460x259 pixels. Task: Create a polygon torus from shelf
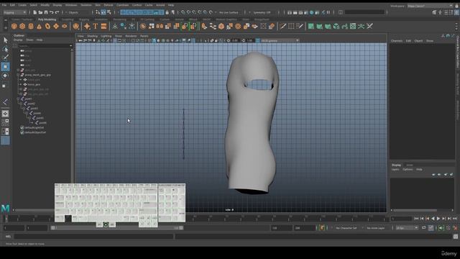point(47,27)
